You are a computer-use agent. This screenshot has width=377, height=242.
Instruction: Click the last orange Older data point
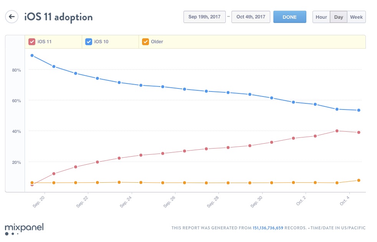click(359, 180)
